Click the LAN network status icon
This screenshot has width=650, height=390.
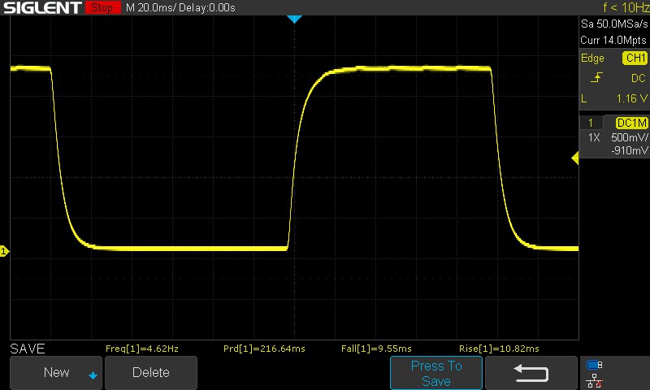[x=594, y=380]
